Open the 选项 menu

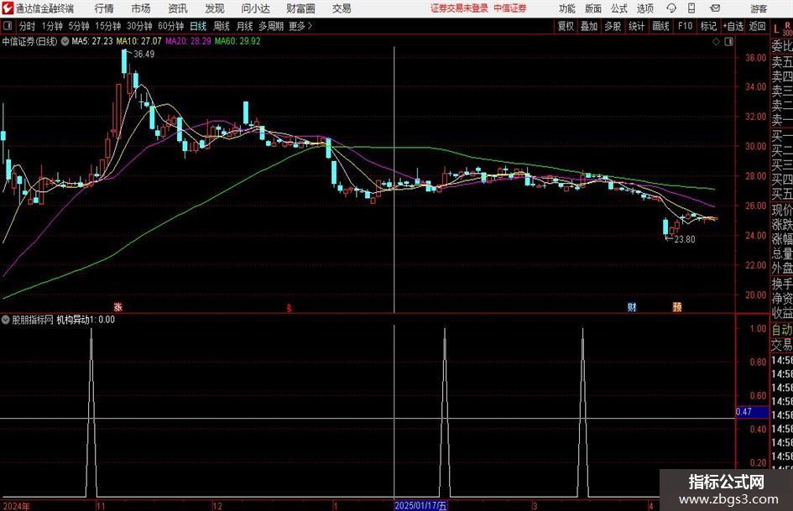pos(644,8)
